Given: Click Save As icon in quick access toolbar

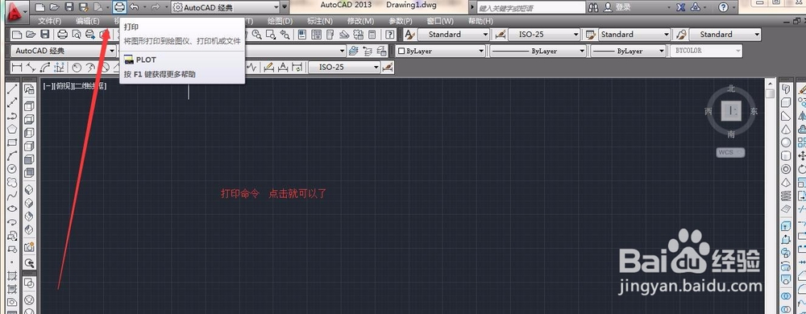Looking at the screenshot, I should click(x=83, y=7).
